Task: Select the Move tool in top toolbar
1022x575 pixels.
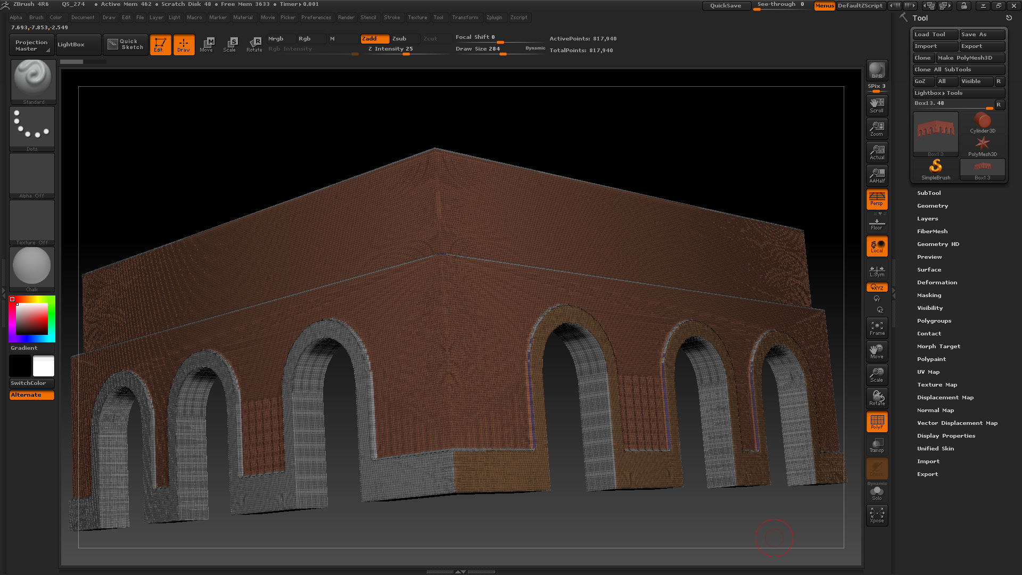Action: coord(207,44)
